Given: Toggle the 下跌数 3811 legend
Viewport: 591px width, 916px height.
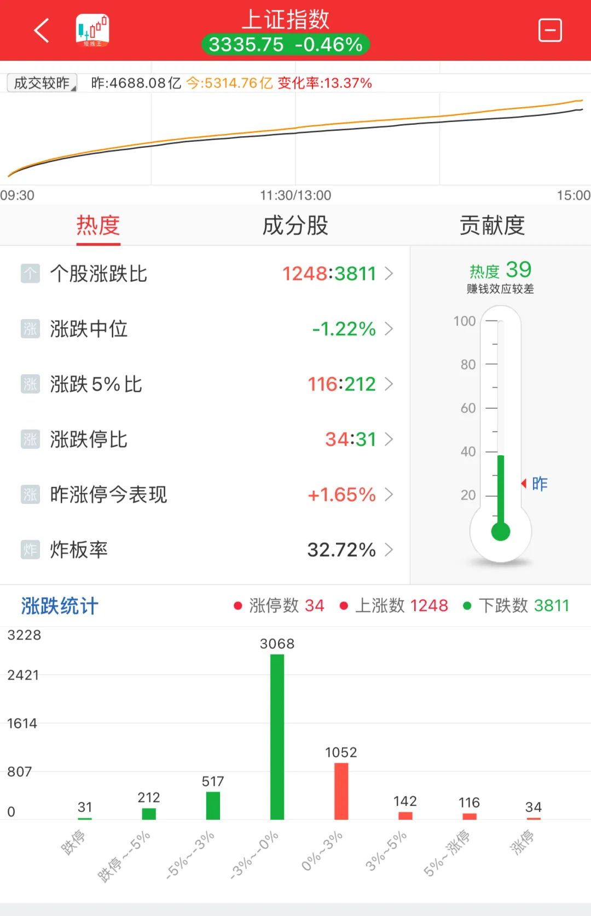Looking at the screenshot, I should (516, 605).
